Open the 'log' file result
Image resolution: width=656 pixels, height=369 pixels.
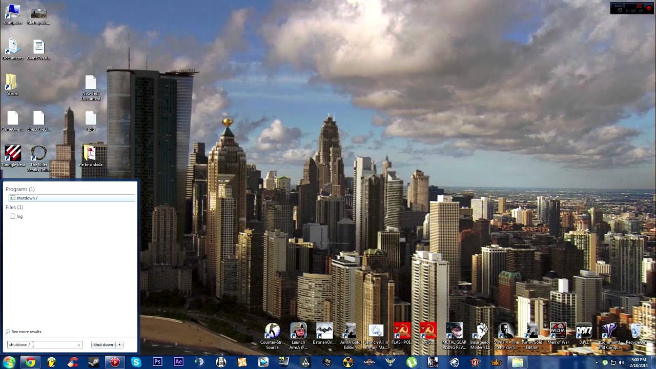click(x=19, y=216)
